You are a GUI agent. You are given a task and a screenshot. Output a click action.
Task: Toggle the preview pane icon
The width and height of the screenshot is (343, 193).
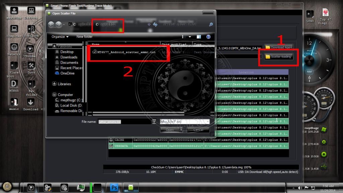coord(199,37)
